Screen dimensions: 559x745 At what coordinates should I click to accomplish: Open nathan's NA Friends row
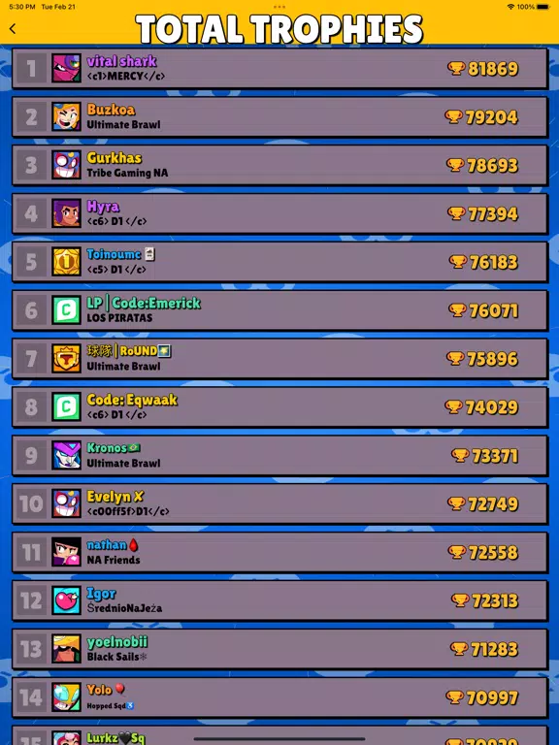[279, 552]
